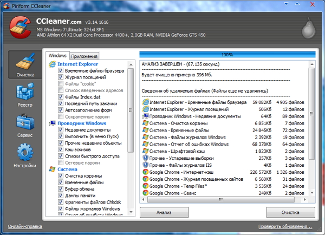Enable Сохраненные пароли checkbox
The height and width of the screenshot is (235, 325).
click(x=61, y=116)
